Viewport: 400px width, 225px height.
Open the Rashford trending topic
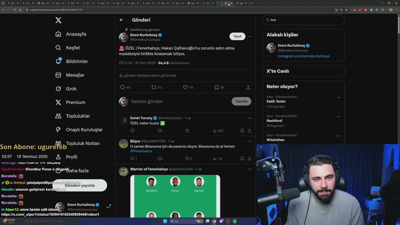pyautogui.click(x=274, y=121)
